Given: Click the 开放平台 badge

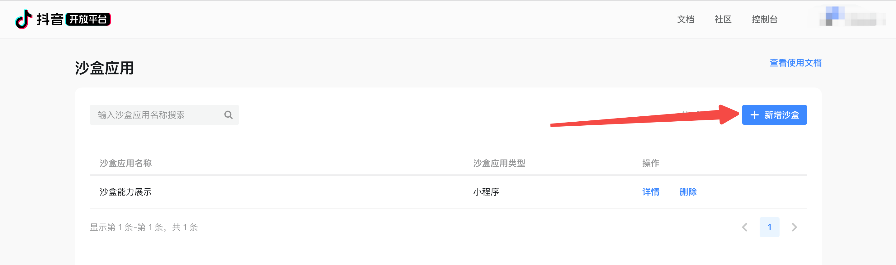Looking at the screenshot, I should [x=88, y=19].
